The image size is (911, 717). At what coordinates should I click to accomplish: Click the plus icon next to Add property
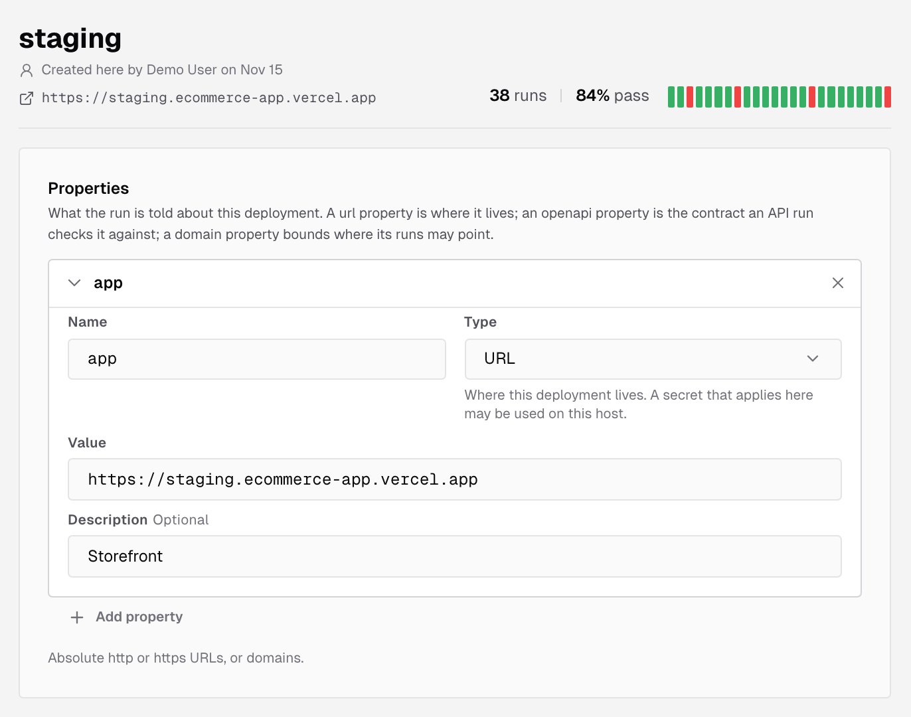coord(77,617)
